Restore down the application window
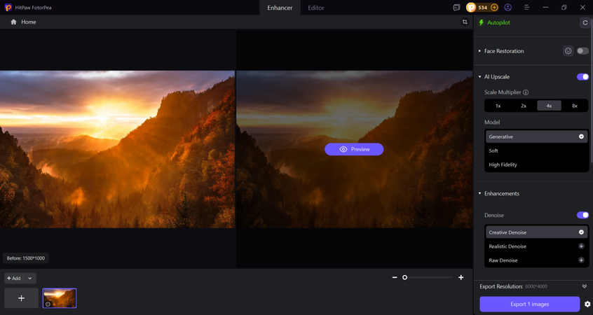The height and width of the screenshot is (315, 593). click(x=564, y=7)
